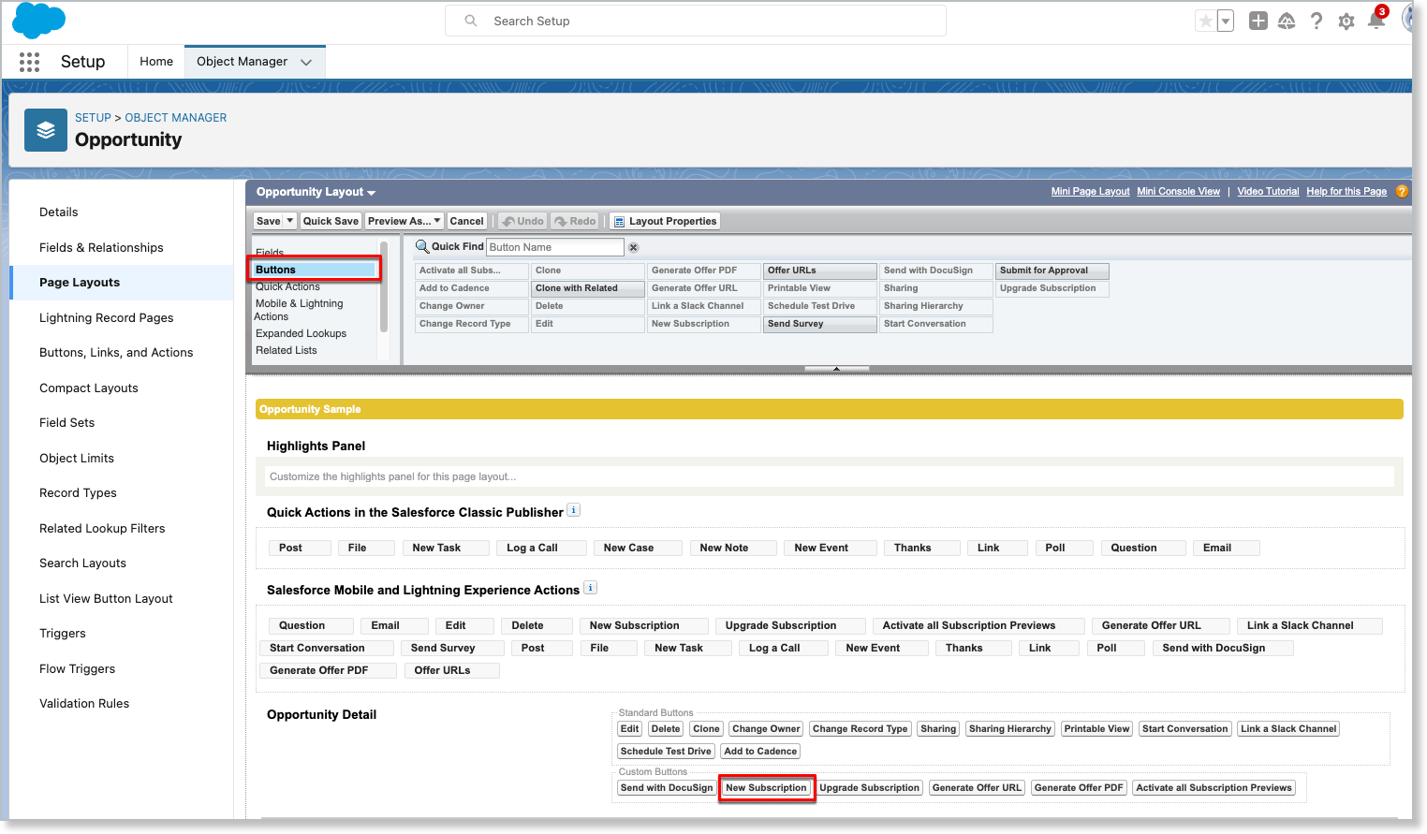Click the Quick Find magnifier icon
This screenshot has width=1427, height=834.
422,247
